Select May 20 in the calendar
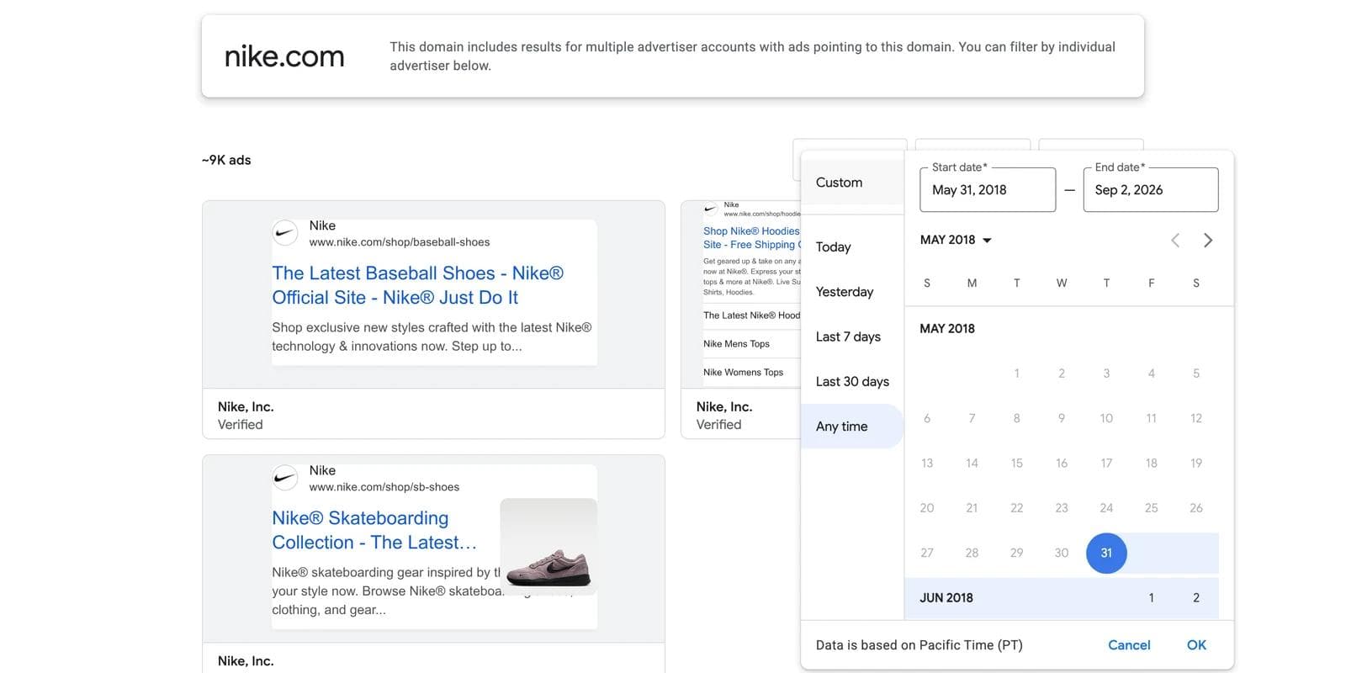Viewport: 1346px width, 673px height. coord(927,508)
